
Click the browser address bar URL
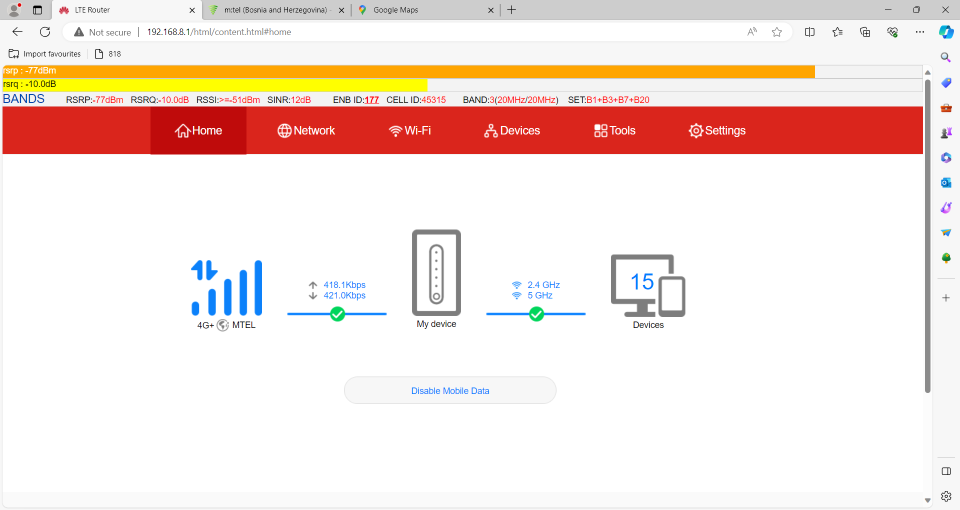pyautogui.click(x=219, y=32)
